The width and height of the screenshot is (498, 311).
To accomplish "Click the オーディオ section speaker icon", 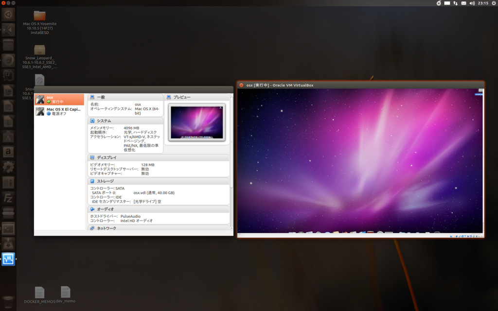I will pos(92,209).
